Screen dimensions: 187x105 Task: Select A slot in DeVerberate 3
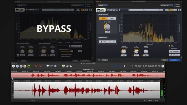(x=172, y=10)
